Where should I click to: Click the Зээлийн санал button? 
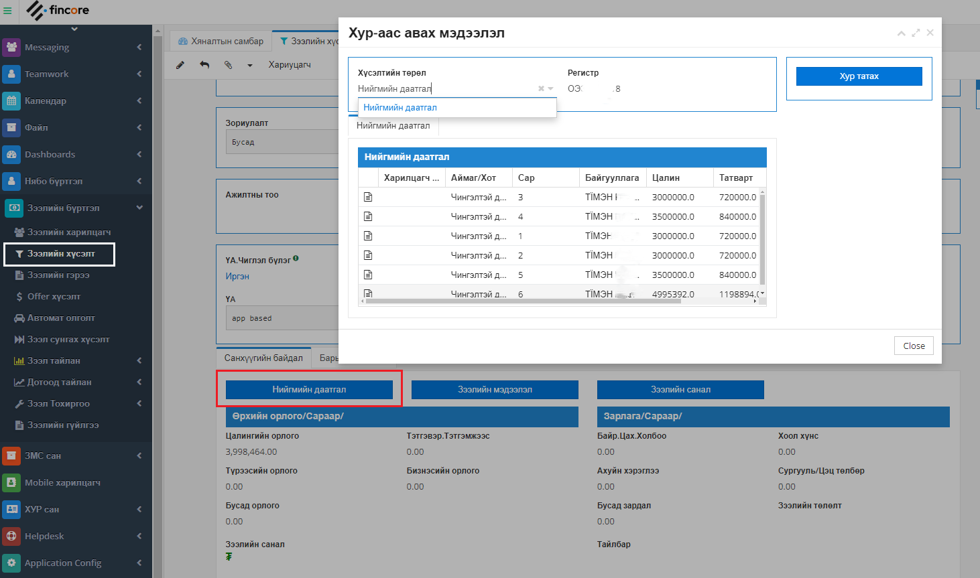pyautogui.click(x=680, y=389)
